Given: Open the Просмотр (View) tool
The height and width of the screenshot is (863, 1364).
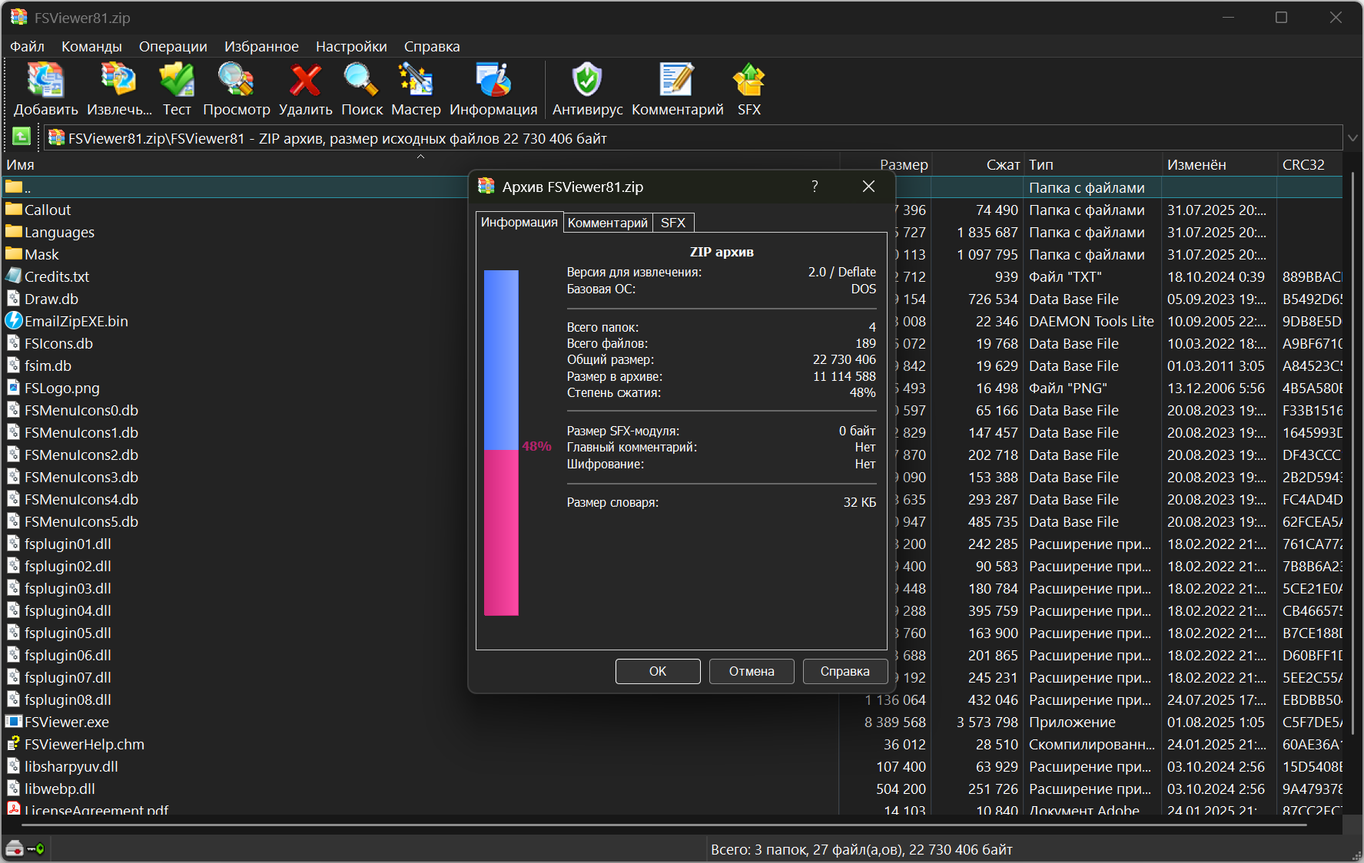Looking at the screenshot, I should [x=236, y=81].
